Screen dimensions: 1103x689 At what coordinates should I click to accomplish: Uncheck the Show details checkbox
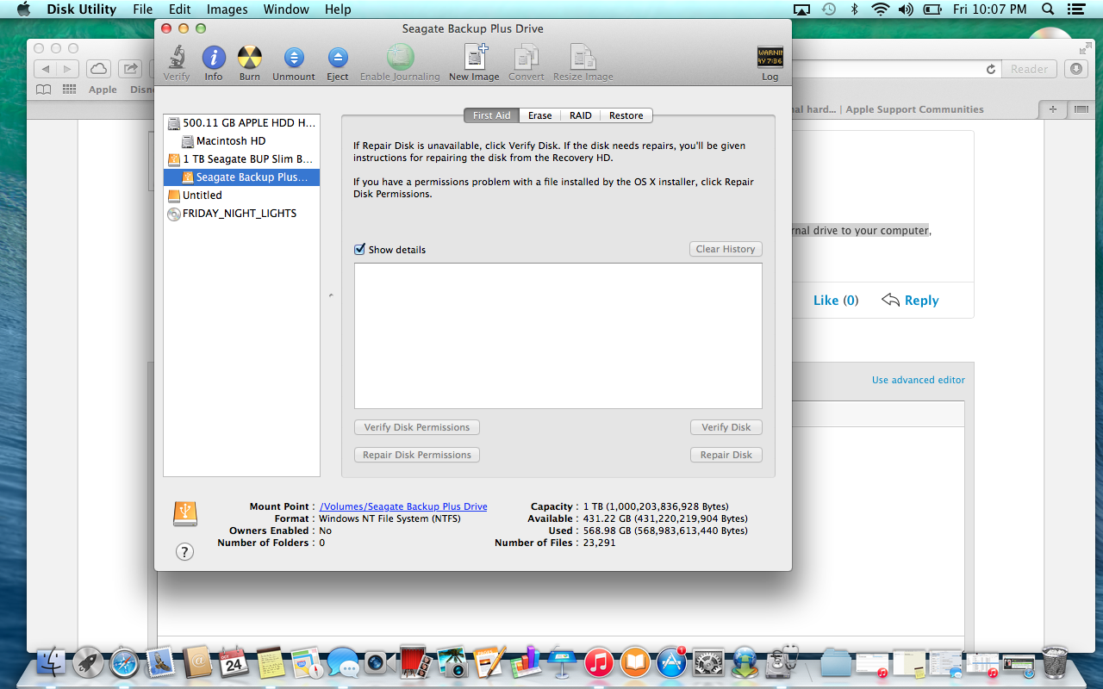[x=360, y=250]
